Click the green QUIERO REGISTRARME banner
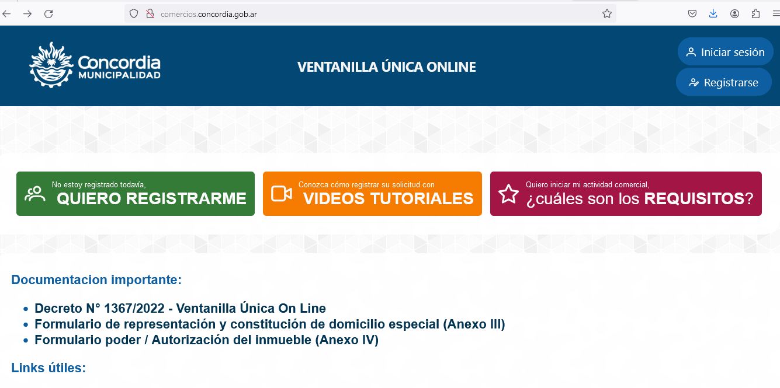The width and height of the screenshot is (780, 388). tap(136, 194)
